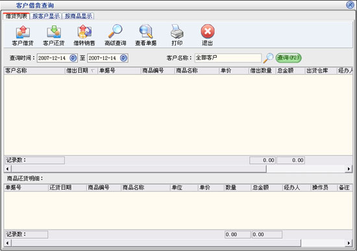The height and width of the screenshot is (251, 357).
Task: Click the 借出数量 column header
Action: point(262,71)
